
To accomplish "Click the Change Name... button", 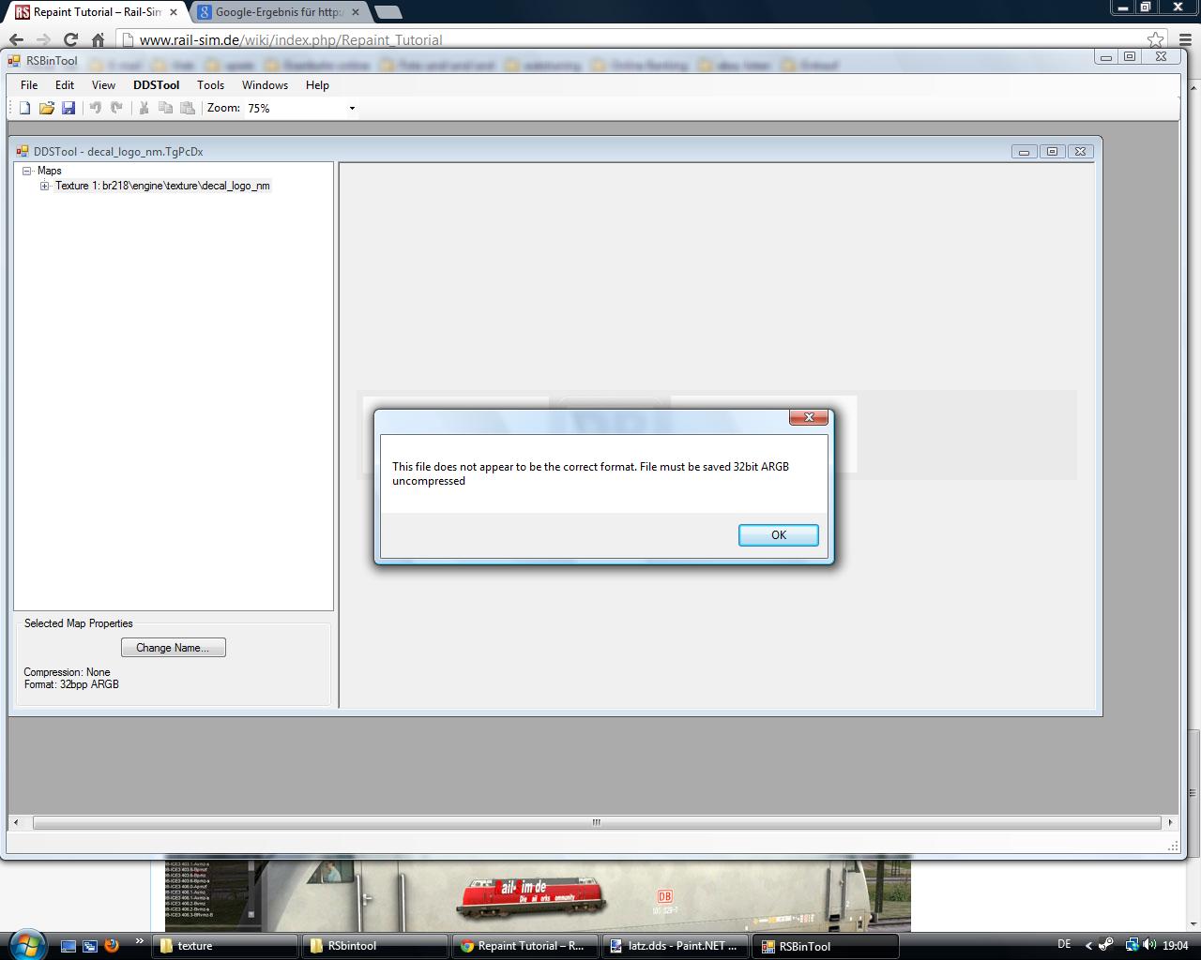I will pos(174,648).
